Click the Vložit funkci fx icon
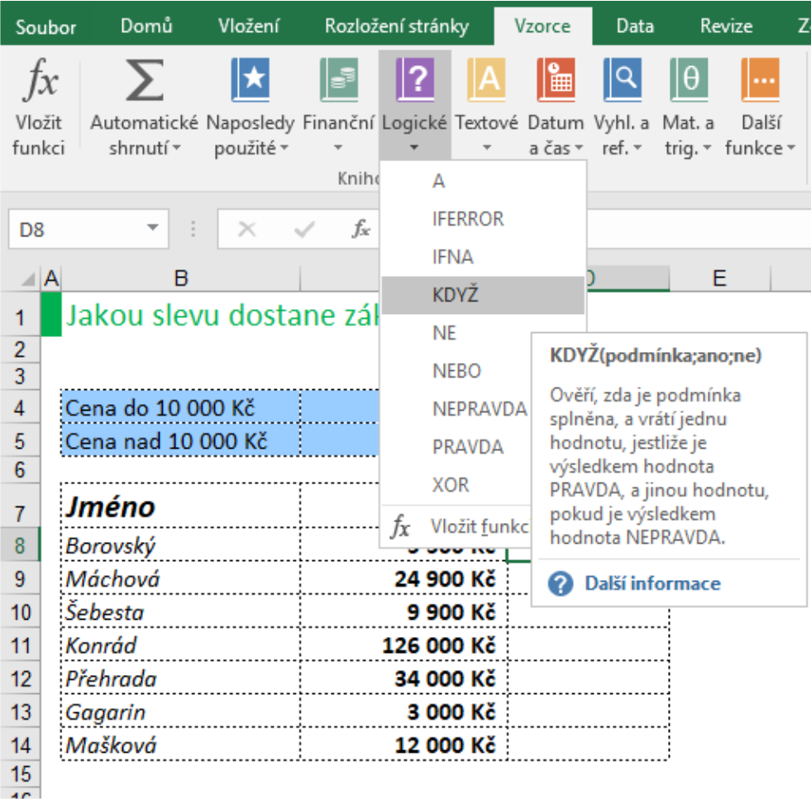The image size is (811, 799). (39, 83)
